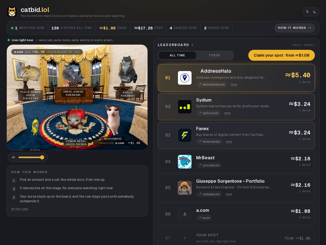Click the AddressHalo ≈$5.40 amount

[298, 75]
